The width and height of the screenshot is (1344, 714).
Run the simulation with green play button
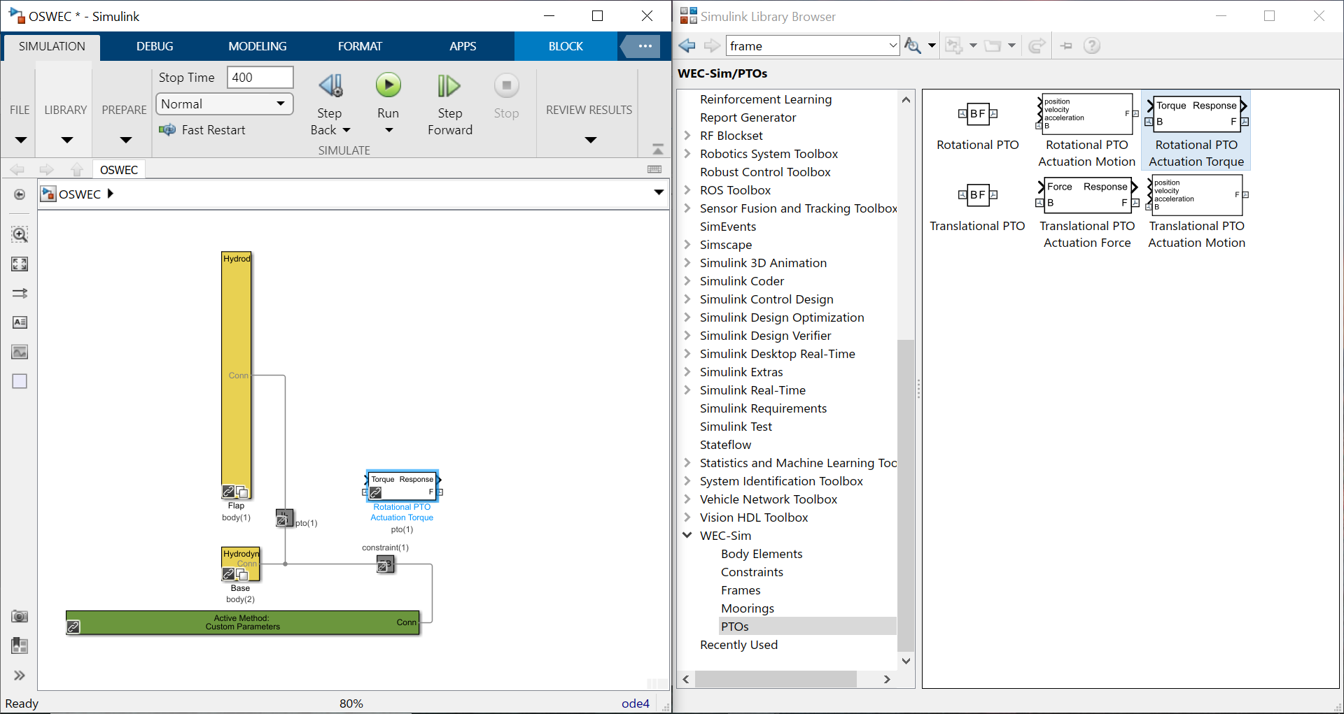coord(388,85)
